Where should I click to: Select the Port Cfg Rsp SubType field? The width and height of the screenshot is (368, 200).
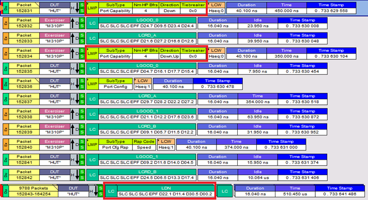pos(115,147)
